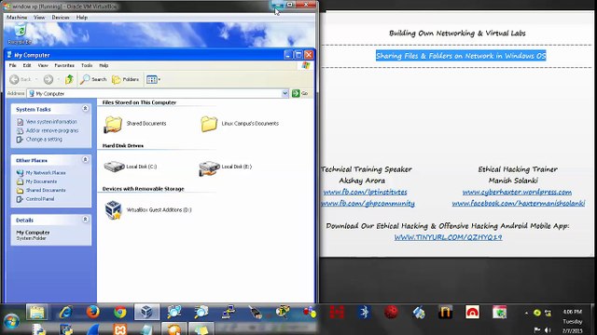Open Tools menu in My Computer
This screenshot has height=335, width=597.
click(87, 65)
